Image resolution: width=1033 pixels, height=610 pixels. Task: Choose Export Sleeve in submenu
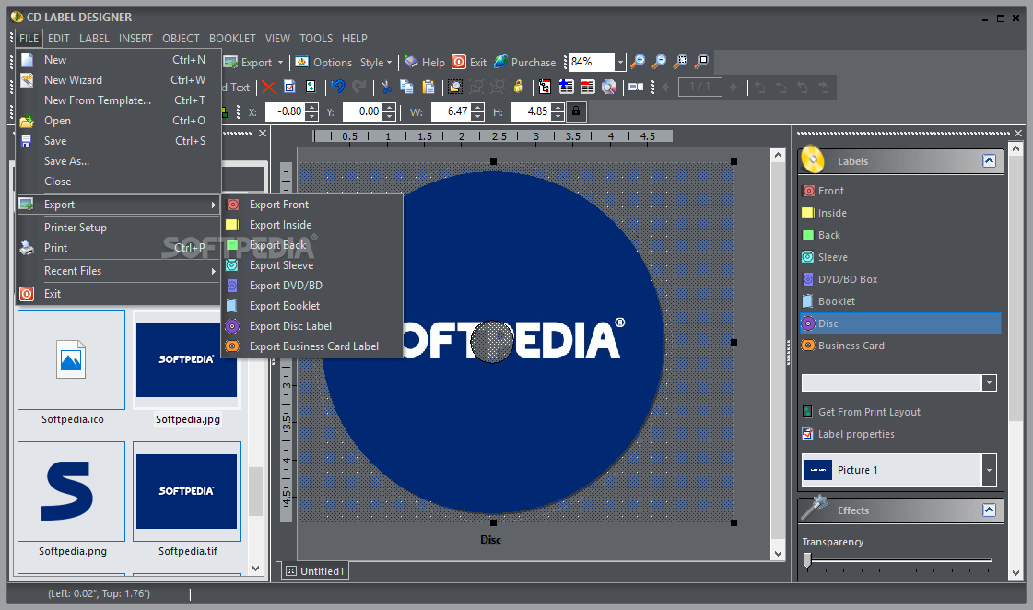pos(312,265)
